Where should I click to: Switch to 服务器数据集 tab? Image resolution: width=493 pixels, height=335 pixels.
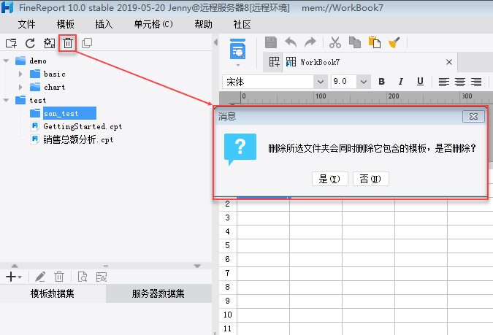(158, 293)
